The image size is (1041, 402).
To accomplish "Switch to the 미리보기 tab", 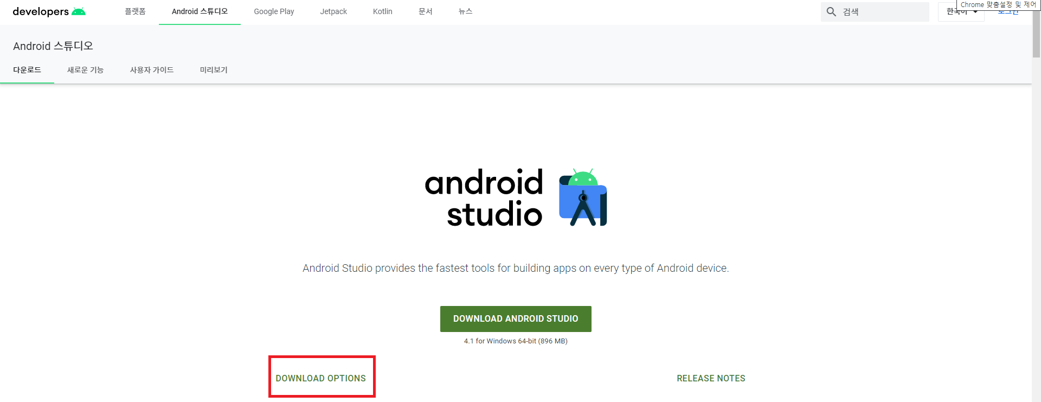I will [x=214, y=70].
